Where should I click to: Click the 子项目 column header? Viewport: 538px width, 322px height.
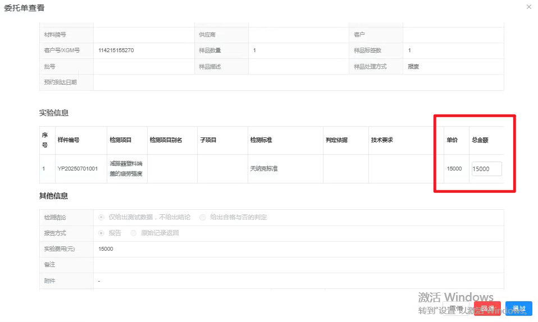coord(208,140)
